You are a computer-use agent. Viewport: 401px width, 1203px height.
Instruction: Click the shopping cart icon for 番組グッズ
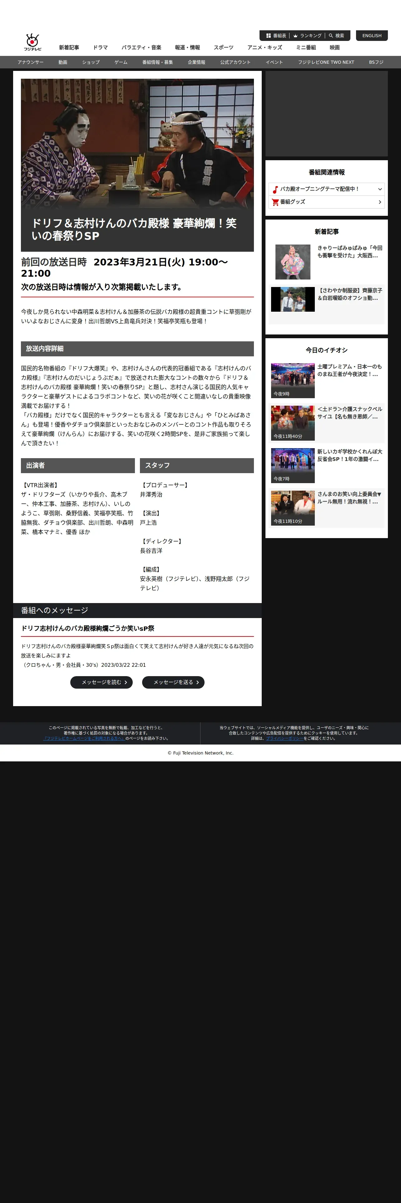pyautogui.click(x=275, y=202)
